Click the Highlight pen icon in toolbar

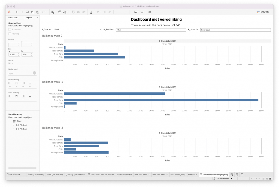(92, 12)
